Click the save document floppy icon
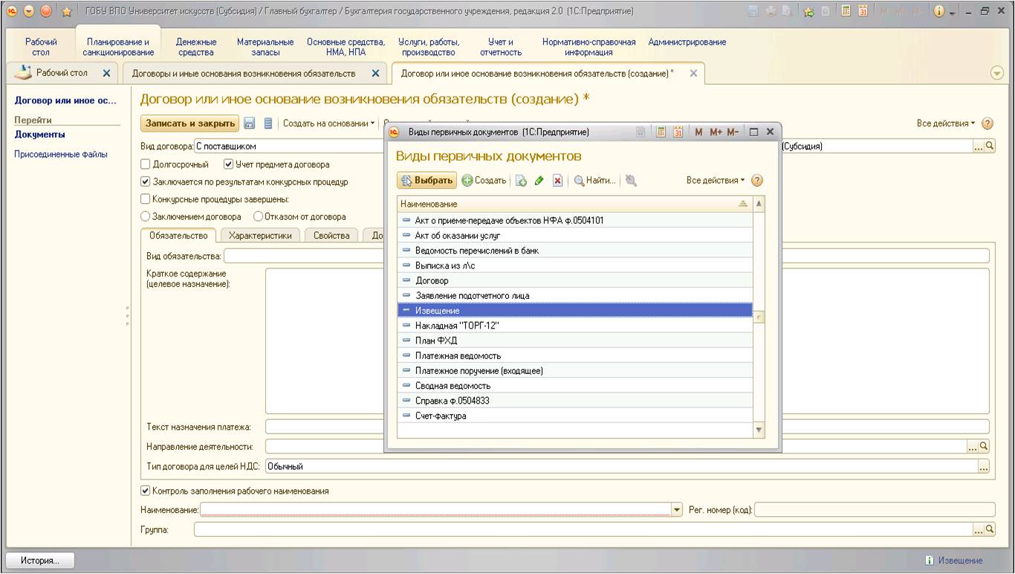This screenshot has height=574, width=1015. [x=250, y=123]
